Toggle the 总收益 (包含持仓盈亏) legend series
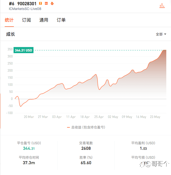Viewport: 171px width, 175px height. 88,127
